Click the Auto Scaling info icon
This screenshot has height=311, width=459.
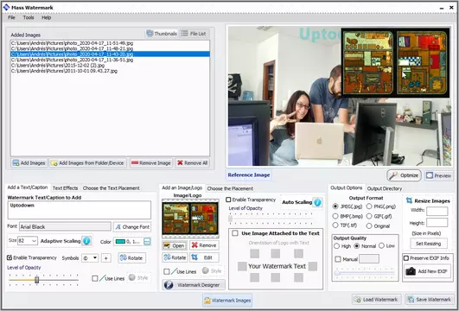click(x=317, y=202)
